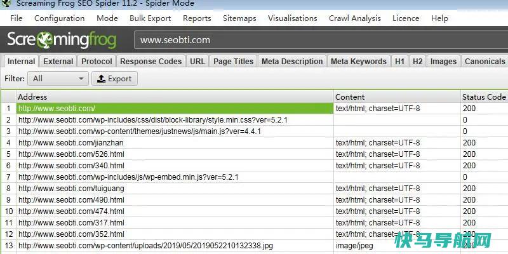Viewport: 508px width, 254px height.
Task: Switch to the H2 tab
Action: (418, 61)
